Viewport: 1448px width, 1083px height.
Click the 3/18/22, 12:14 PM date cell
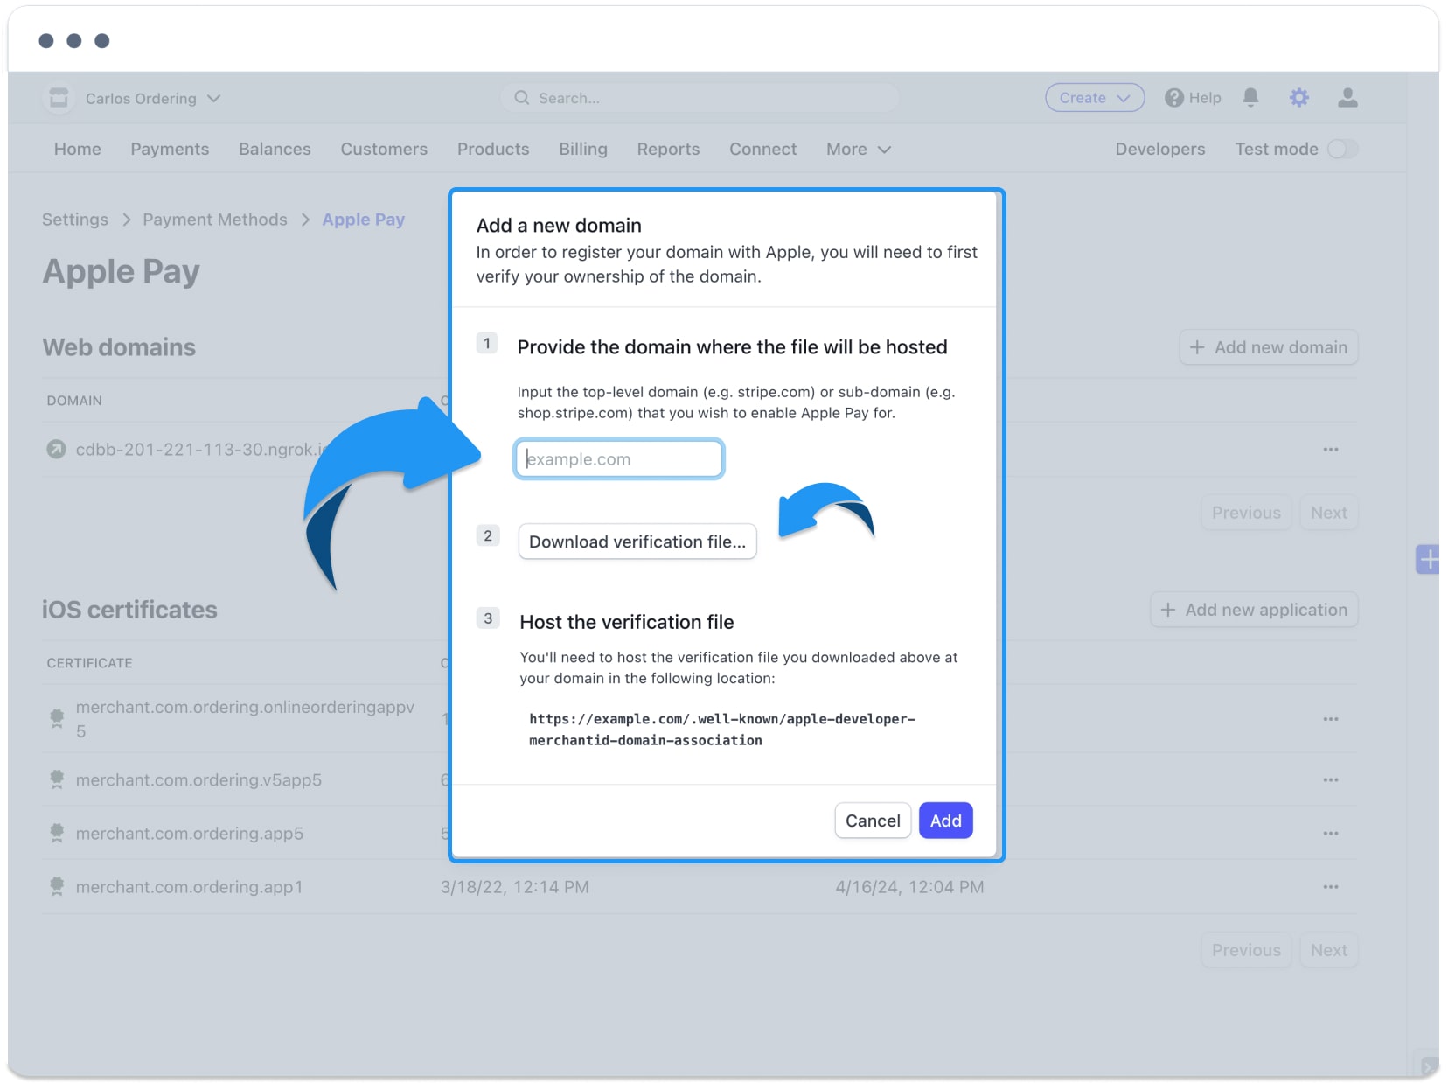[515, 887]
